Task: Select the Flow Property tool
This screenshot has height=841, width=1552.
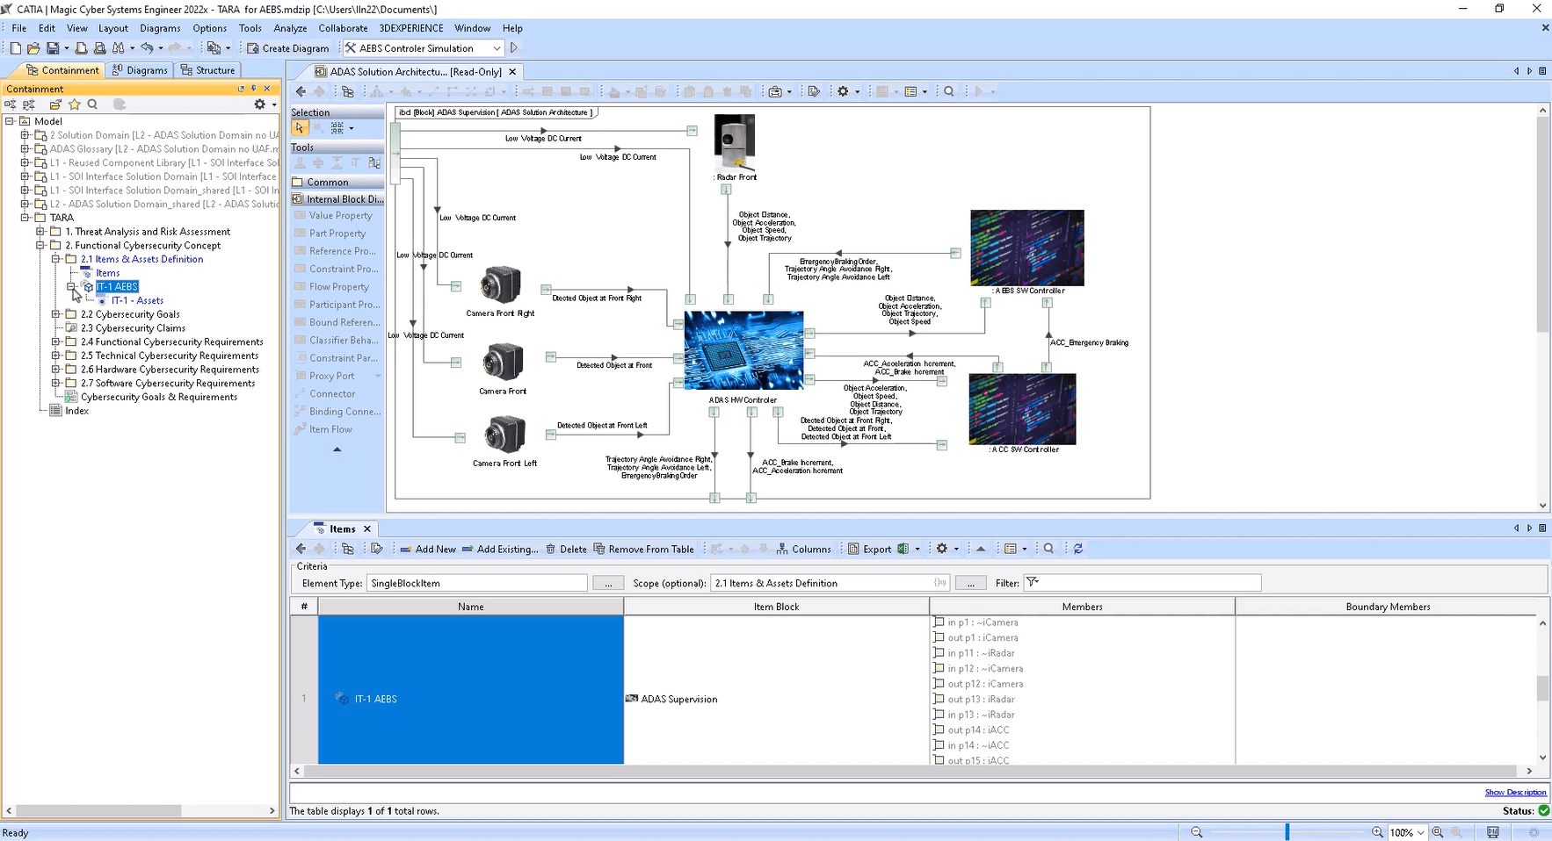Action: (337, 286)
